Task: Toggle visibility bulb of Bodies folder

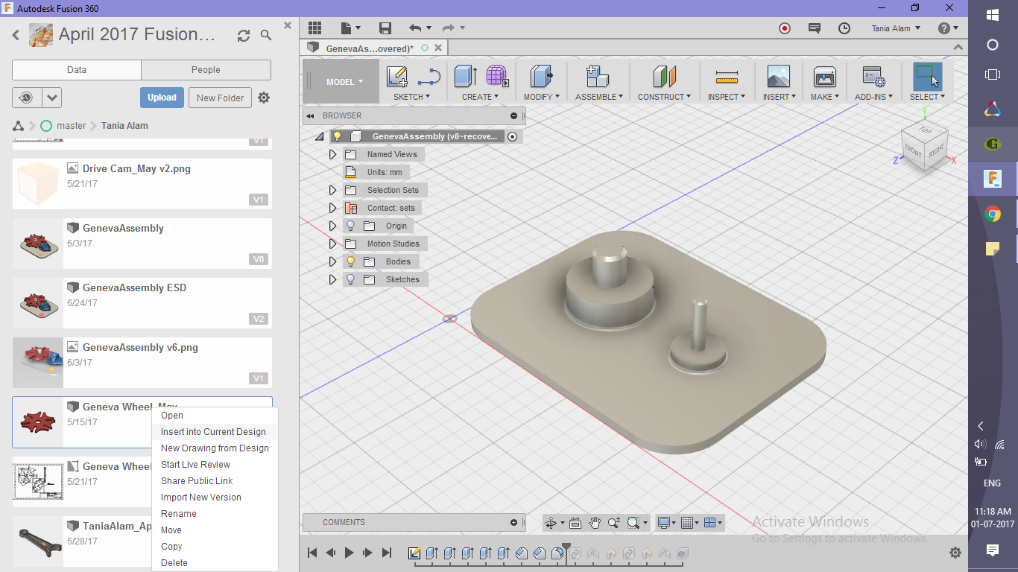Action: [x=350, y=261]
